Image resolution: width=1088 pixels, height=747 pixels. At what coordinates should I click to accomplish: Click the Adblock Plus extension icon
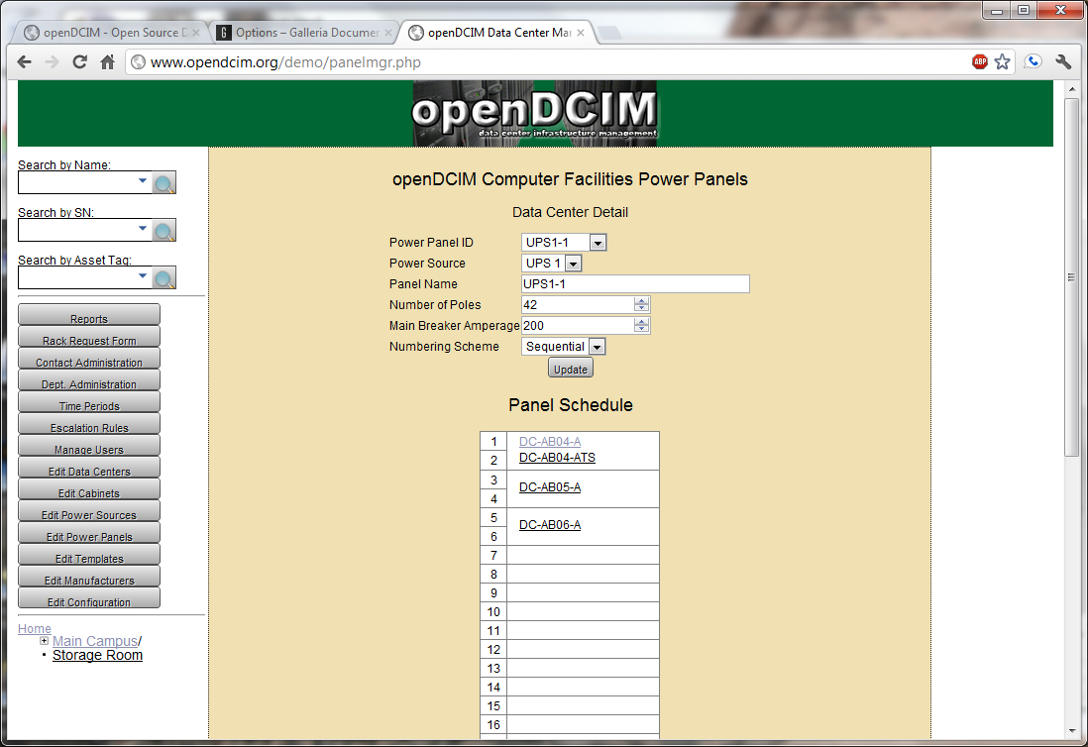coord(980,62)
